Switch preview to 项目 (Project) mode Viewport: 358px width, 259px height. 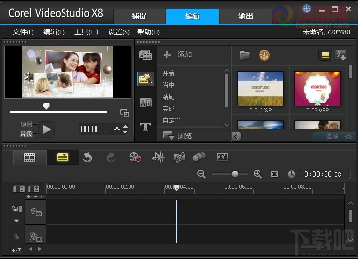click(x=26, y=124)
